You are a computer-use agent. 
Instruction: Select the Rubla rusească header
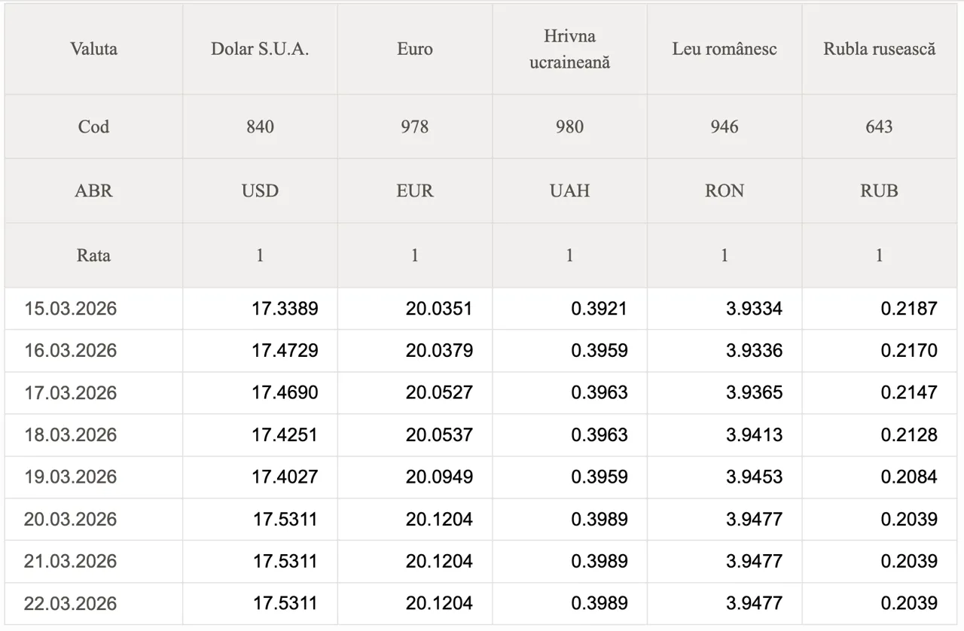(x=879, y=49)
